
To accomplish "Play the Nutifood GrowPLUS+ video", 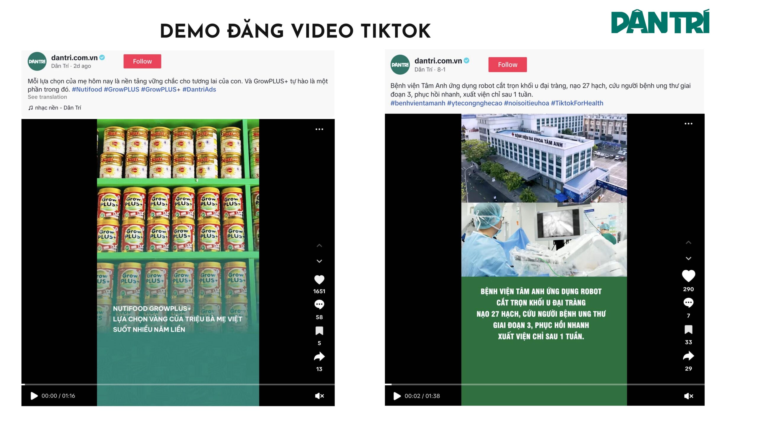I will [34, 396].
